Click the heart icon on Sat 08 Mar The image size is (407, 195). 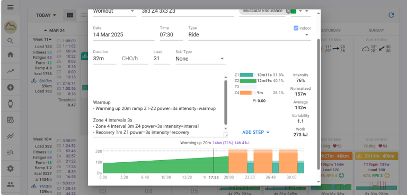click(335, 146)
